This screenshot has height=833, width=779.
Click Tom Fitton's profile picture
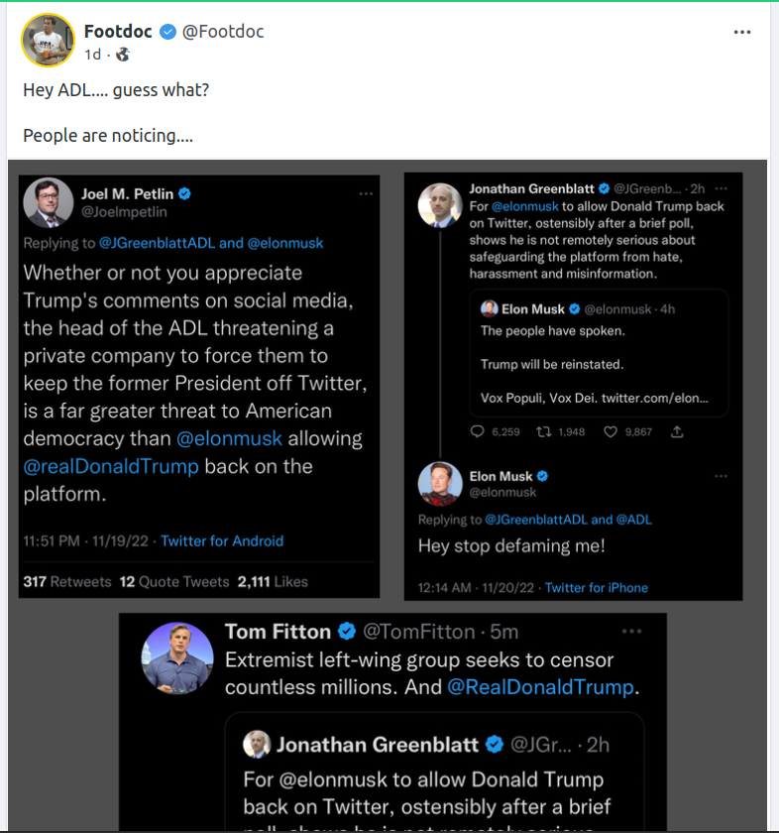(177, 658)
